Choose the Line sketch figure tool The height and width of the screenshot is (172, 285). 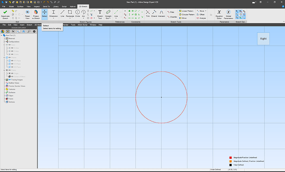[x=62, y=14]
